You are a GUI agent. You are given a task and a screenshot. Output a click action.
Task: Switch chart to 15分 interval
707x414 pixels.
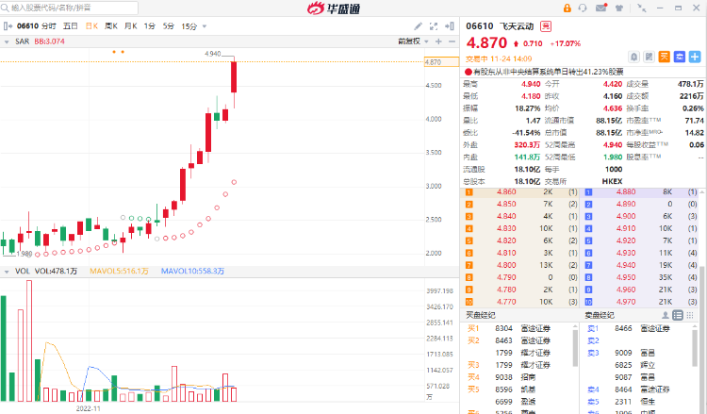click(189, 26)
